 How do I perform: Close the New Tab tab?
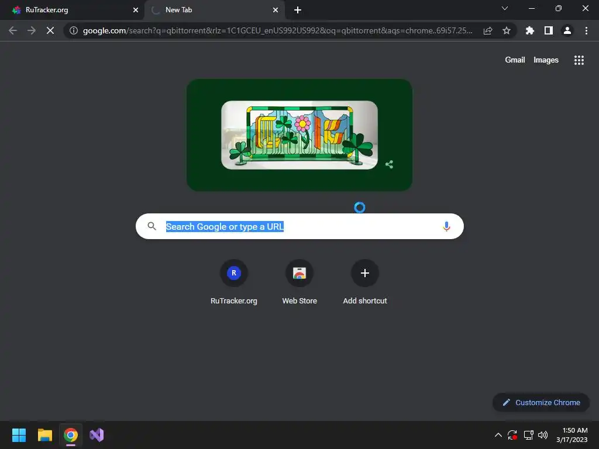[276, 10]
